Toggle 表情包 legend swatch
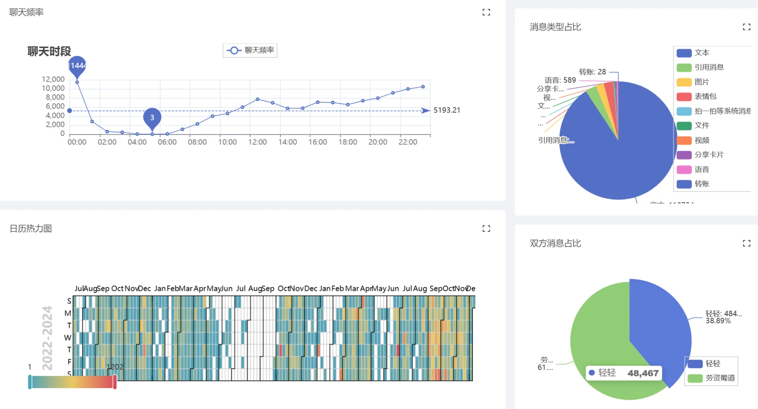This screenshot has width=758, height=409. point(684,97)
